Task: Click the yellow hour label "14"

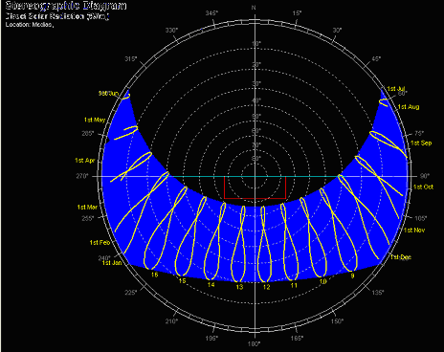Action: point(211,284)
